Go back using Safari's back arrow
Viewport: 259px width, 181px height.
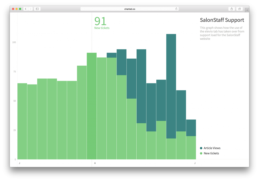26,9
